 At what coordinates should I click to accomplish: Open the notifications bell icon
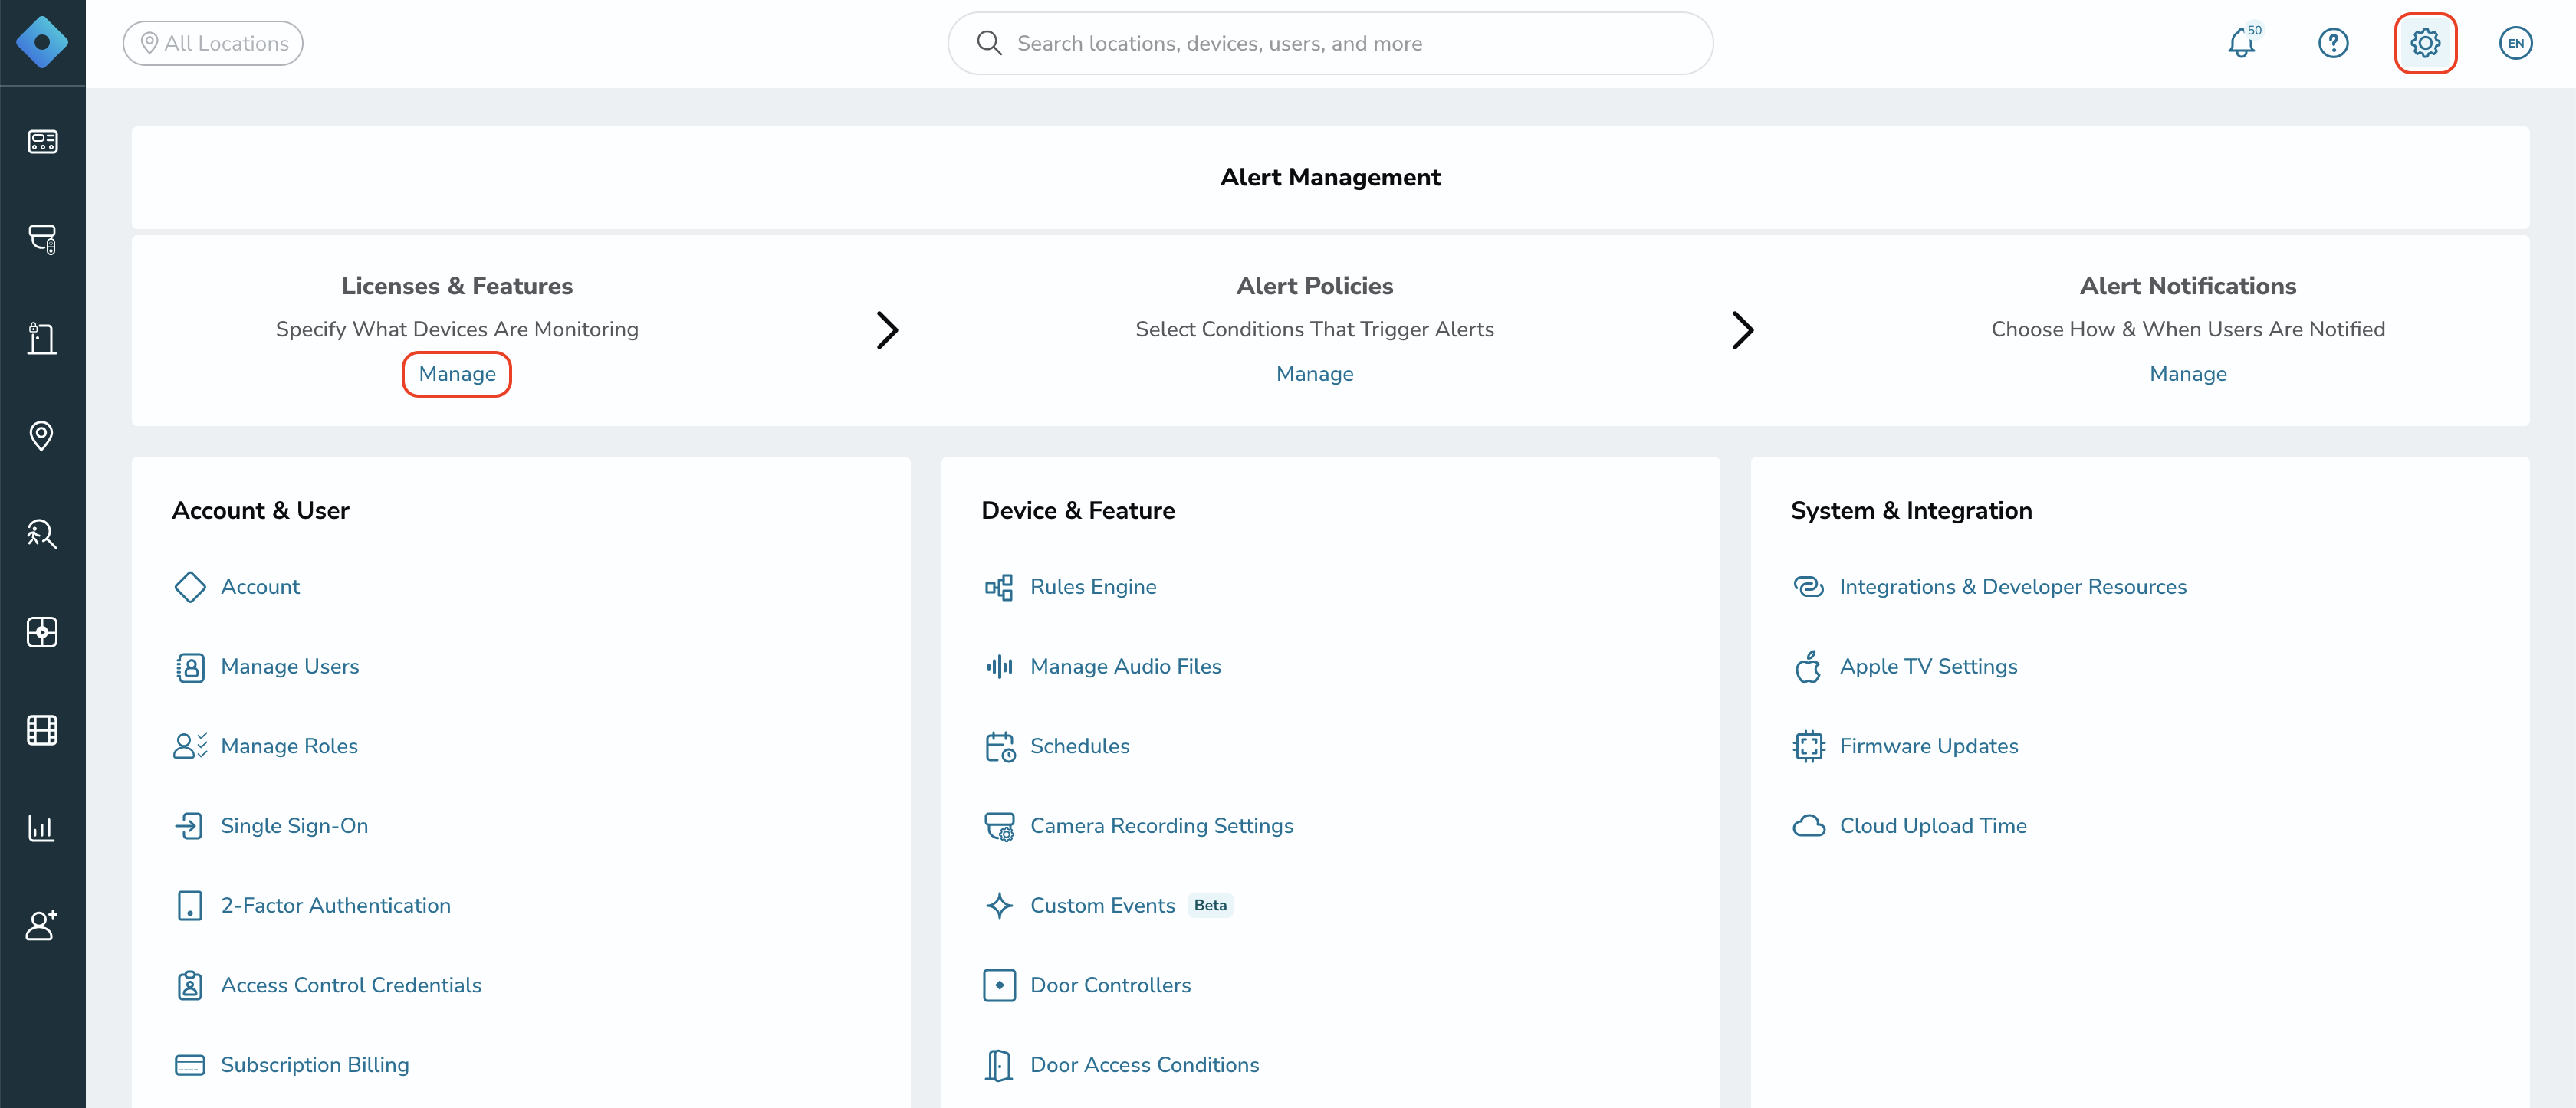(2241, 43)
